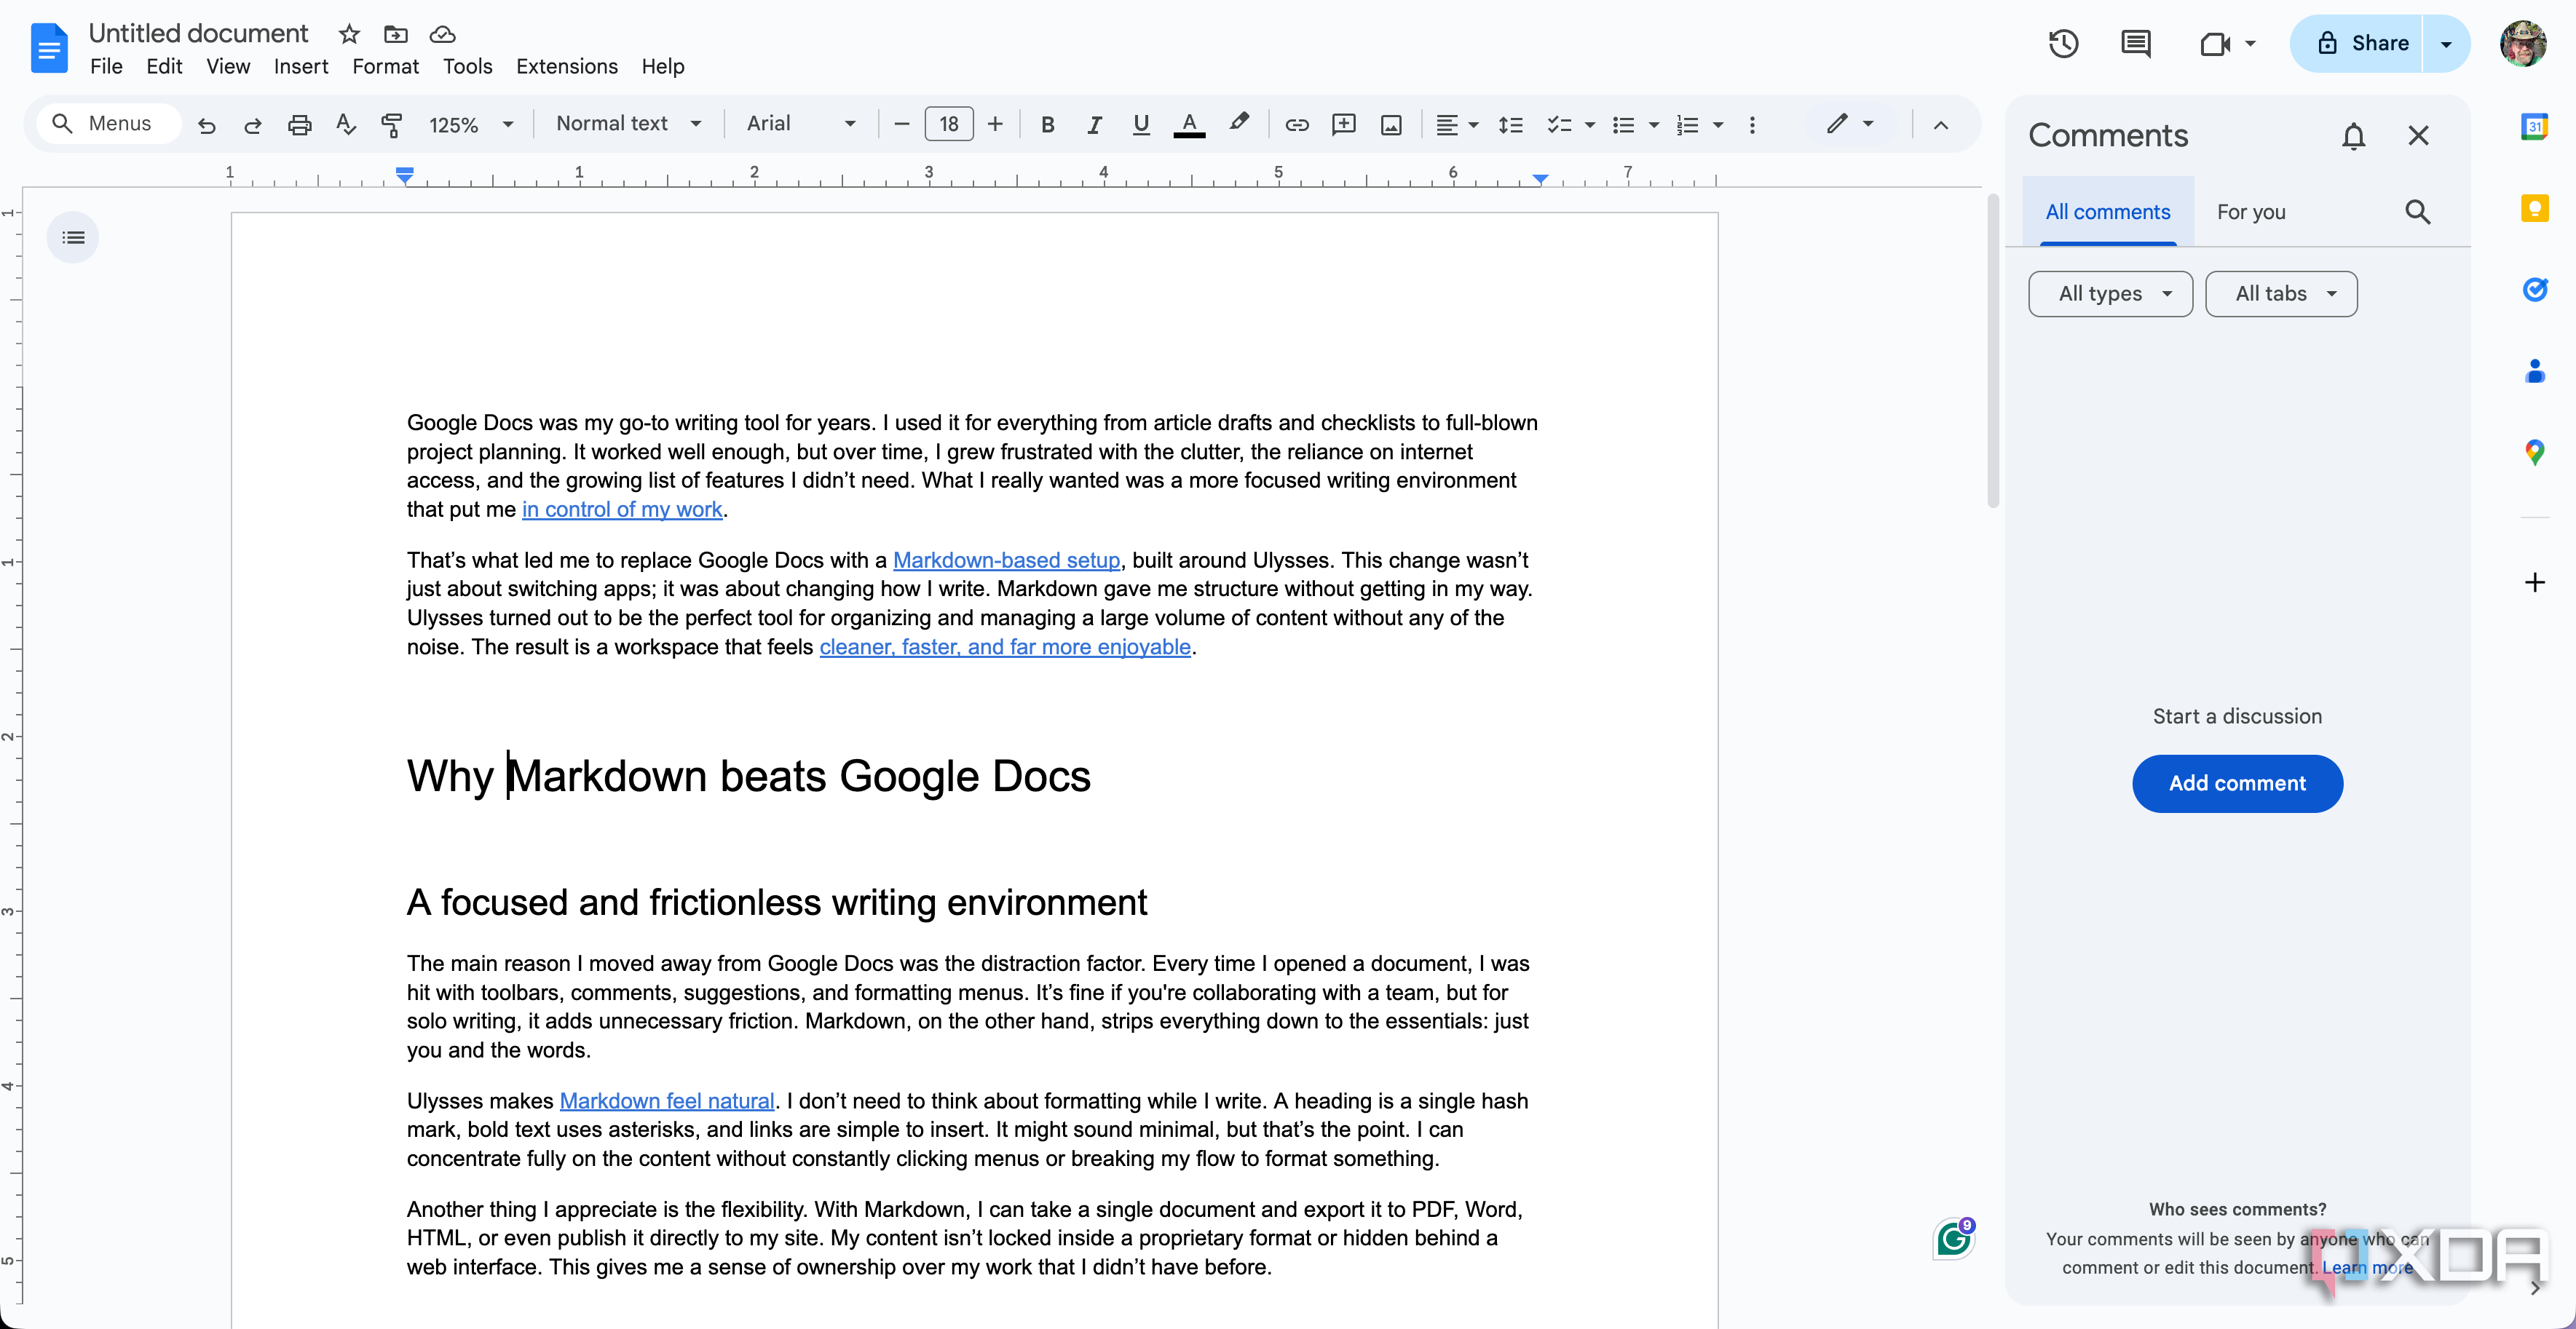Click the text color underlined A swatch
The height and width of the screenshot is (1329, 2576).
point(1188,124)
